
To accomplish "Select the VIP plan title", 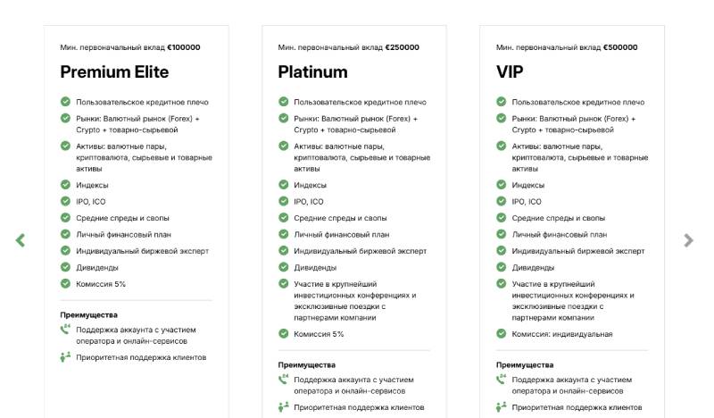I will click(510, 72).
